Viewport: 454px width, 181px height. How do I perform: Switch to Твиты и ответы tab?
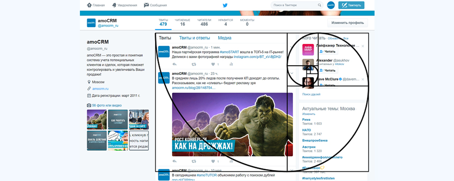pyautogui.click(x=194, y=38)
